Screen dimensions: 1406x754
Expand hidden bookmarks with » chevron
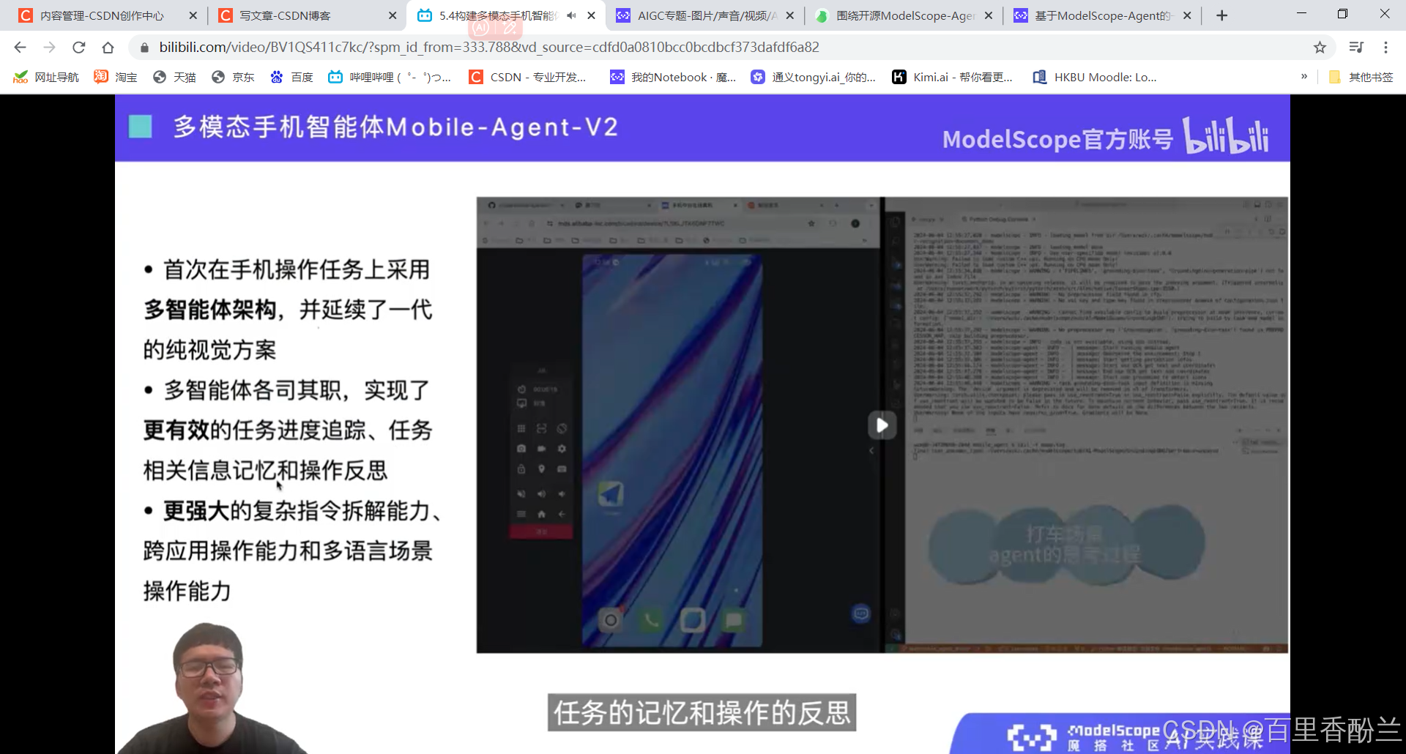coord(1304,76)
